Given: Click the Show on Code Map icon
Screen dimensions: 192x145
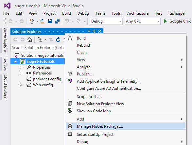Looking at the screenshot, I should (70, 111).
